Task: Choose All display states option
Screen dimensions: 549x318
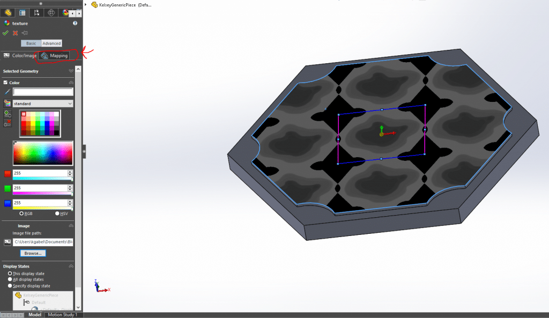Action: click(x=10, y=279)
